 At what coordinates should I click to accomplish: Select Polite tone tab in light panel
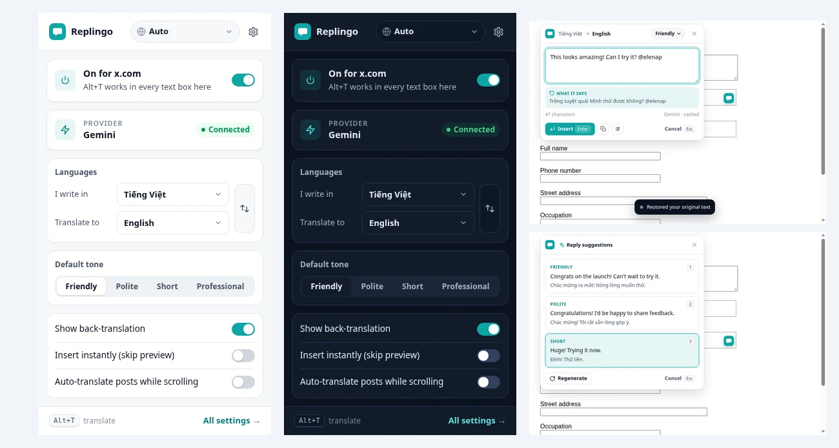(127, 287)
